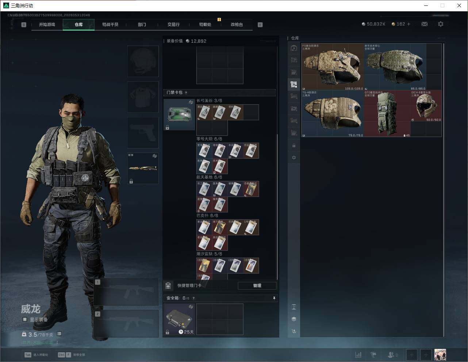Select first gold keycard under 潮汐监狱
Image resolution: width=468 pixels, height=362 pixels.
[x=204, y=266]
